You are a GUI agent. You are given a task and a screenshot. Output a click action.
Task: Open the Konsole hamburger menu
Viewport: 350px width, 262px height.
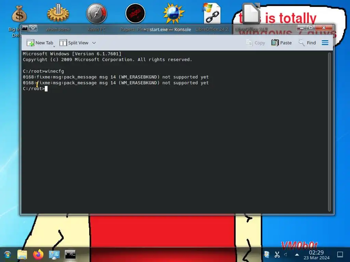[x=325, y=43]
